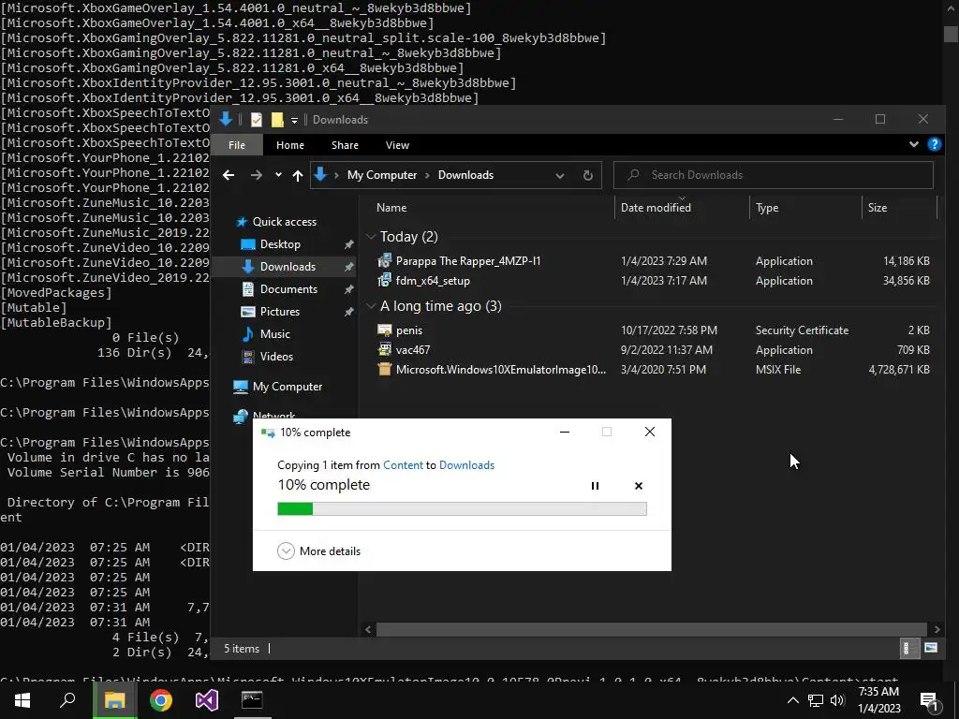Screen dimensions: 959x719
Task: Switch to large thumbnails view icon
Action: [x=931, y=649]
